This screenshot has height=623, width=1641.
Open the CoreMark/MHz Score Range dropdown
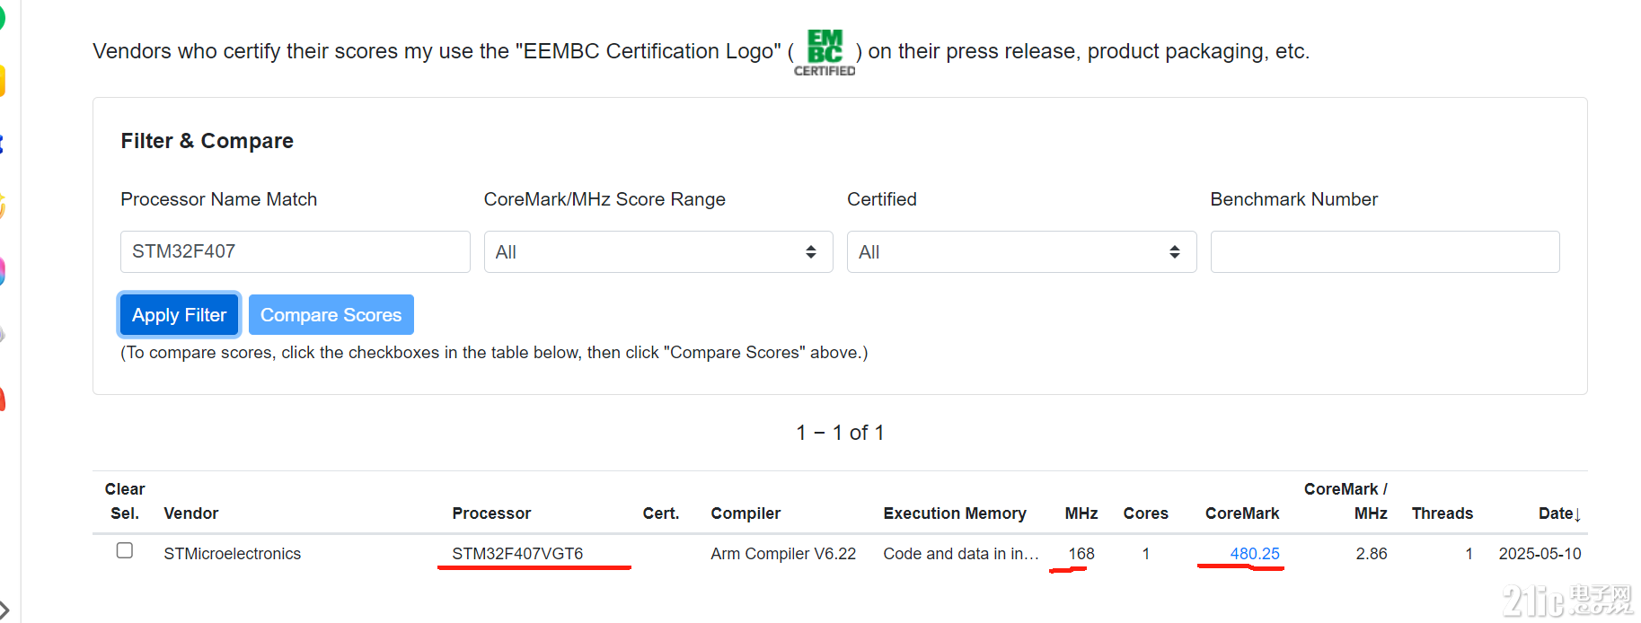tap(658, 252)
